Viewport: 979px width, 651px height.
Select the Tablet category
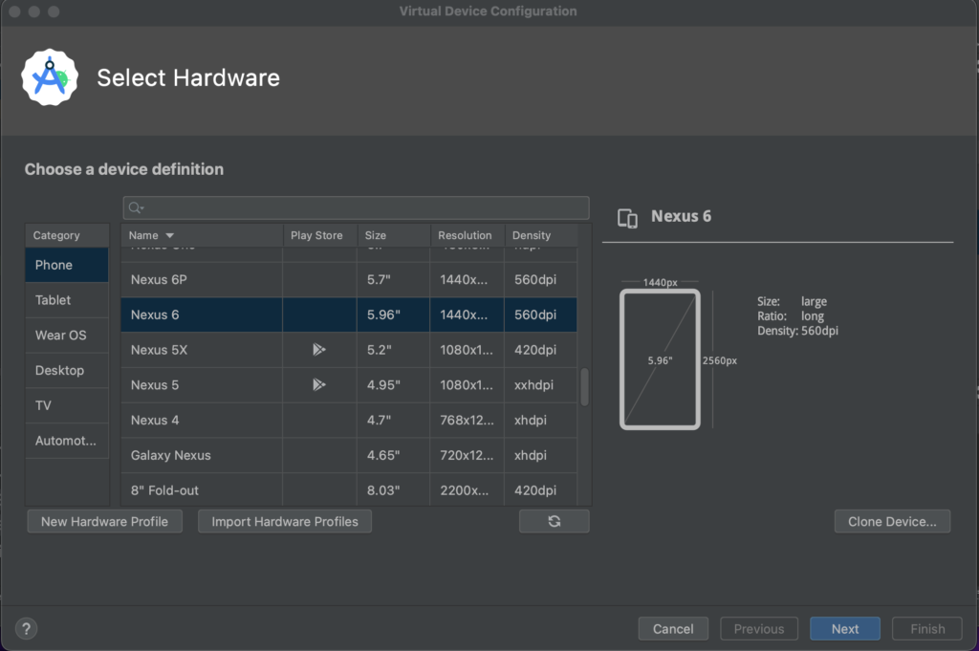pyautogui.click(x=67, y=299)
